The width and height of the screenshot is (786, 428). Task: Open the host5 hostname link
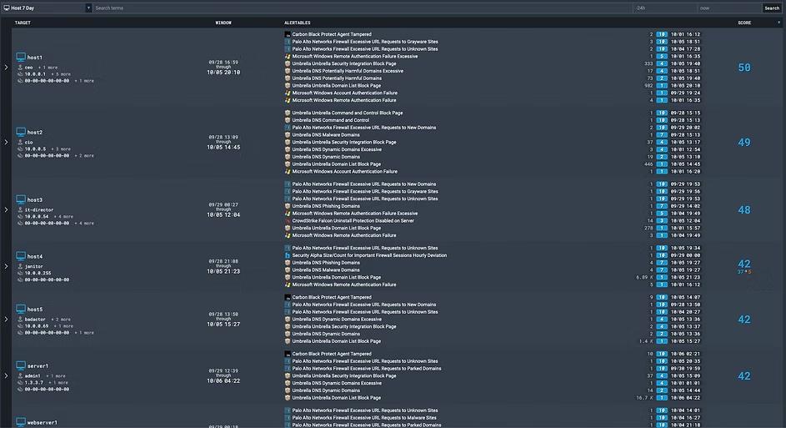click(34, 310)
